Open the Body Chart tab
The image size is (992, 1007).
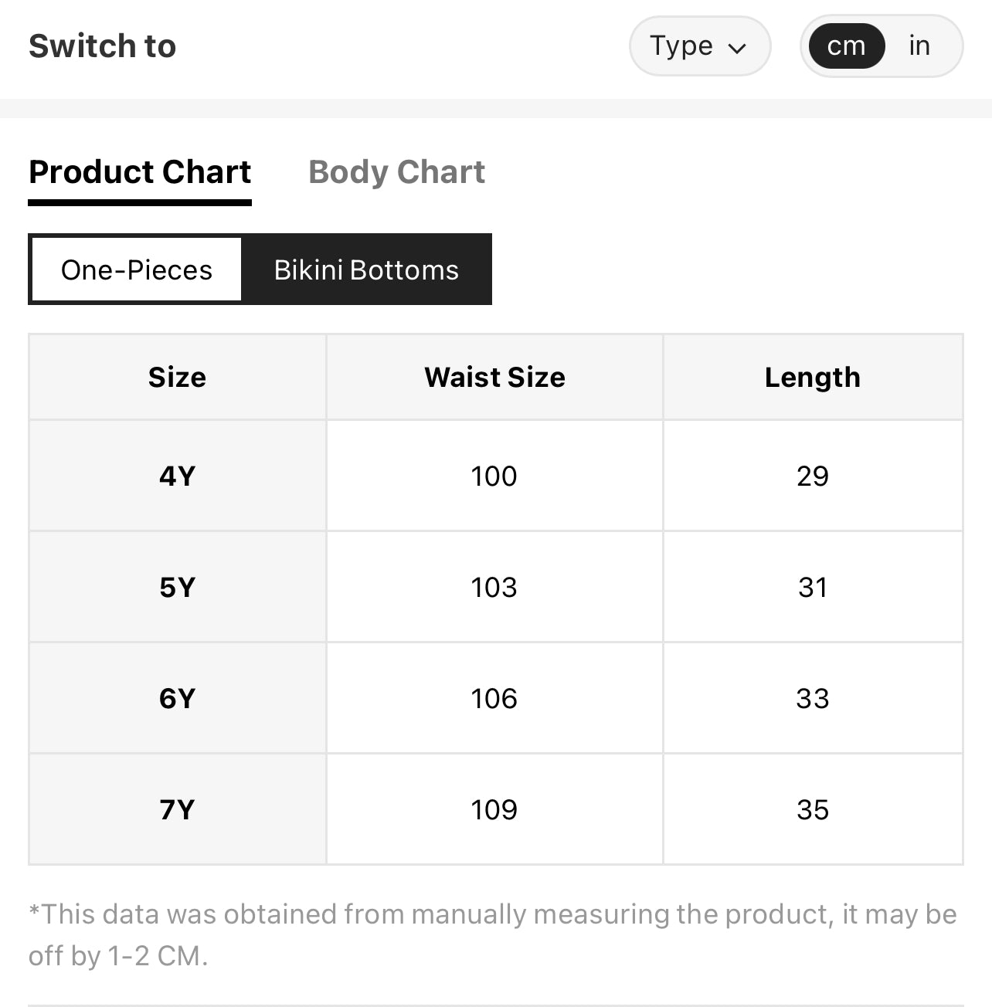(x=396, y=172)
